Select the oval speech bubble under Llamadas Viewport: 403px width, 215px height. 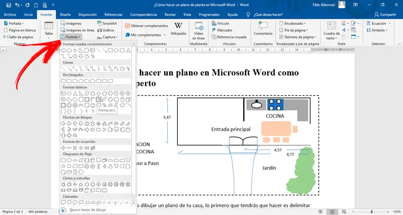[75, 203]
